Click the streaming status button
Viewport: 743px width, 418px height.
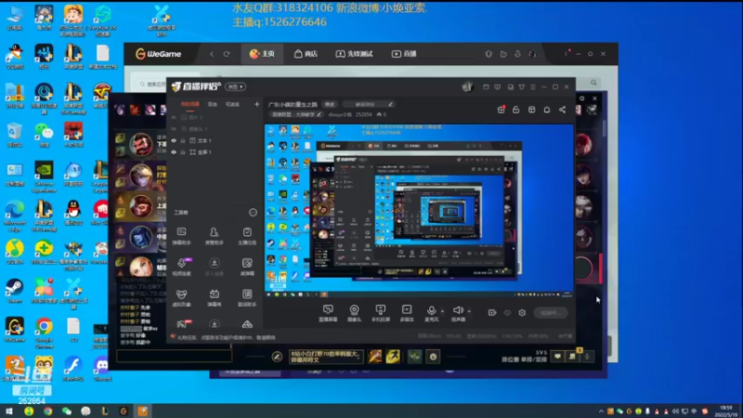(x=550, y=313)
